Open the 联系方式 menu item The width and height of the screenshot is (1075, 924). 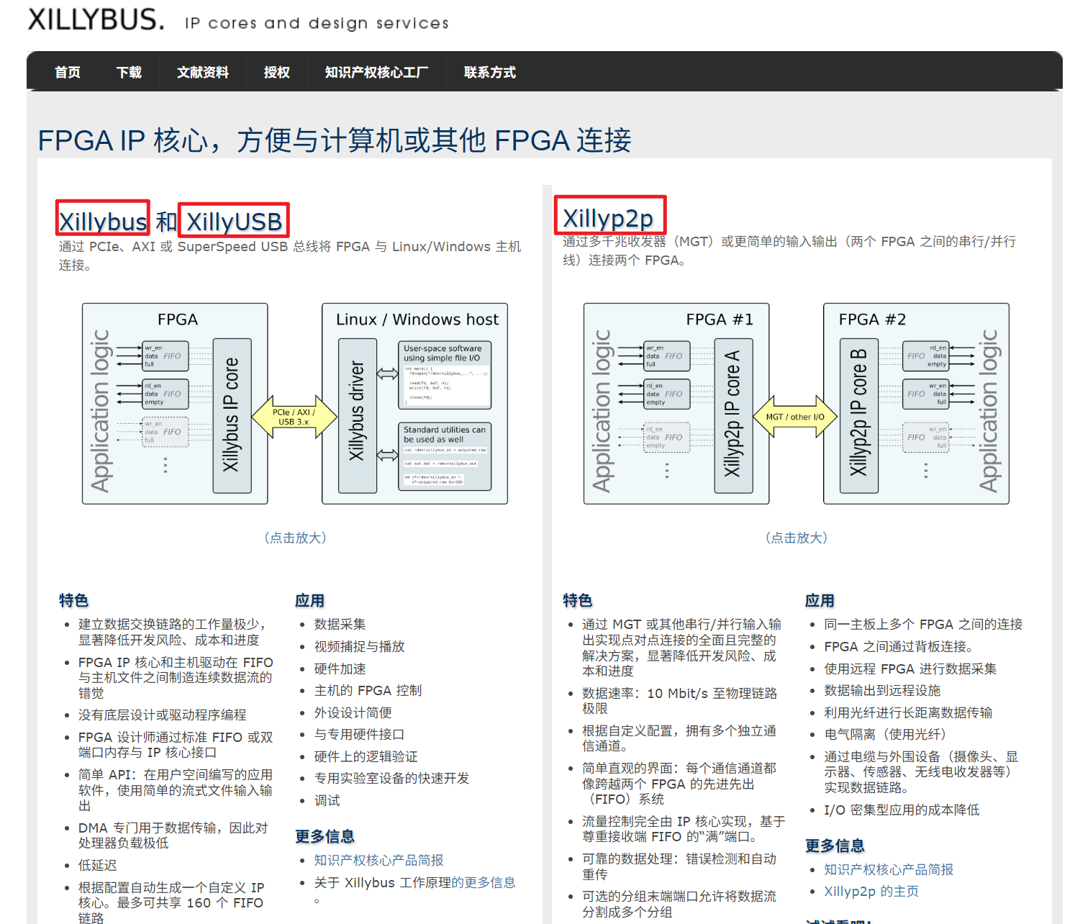tap(490, 72)
